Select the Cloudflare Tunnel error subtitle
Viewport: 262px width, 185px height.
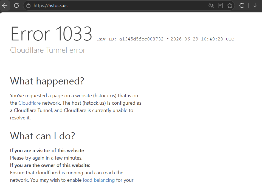coord(48,50)
